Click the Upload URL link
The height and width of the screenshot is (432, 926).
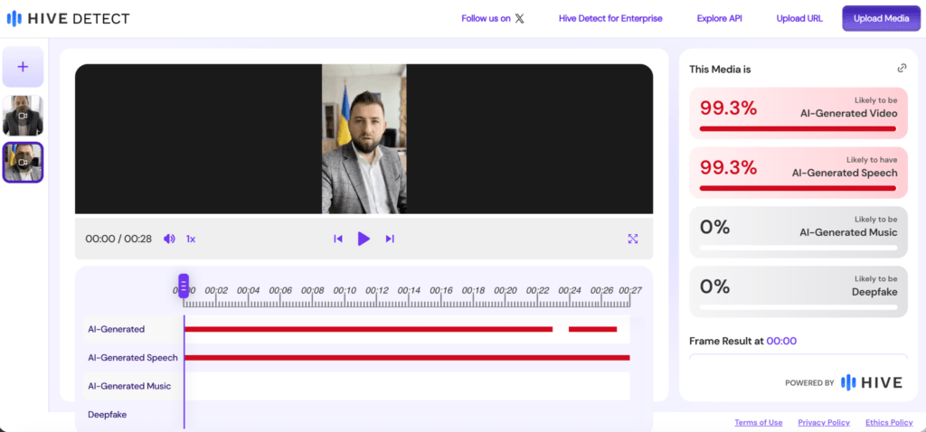pos(799,18)
